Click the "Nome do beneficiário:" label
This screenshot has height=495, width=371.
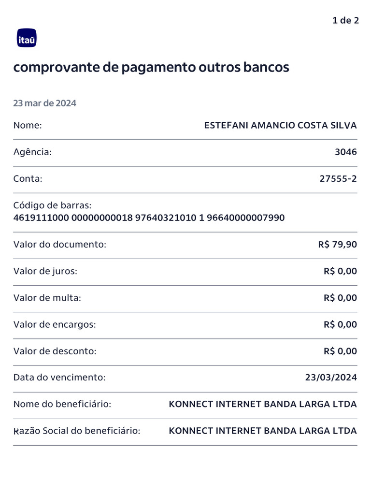coord(62,404)
